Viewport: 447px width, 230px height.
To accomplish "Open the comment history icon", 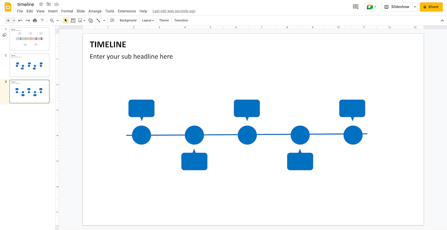I will pyautogui.click(x=355, y=7).
